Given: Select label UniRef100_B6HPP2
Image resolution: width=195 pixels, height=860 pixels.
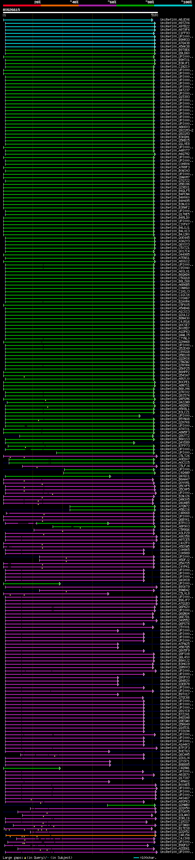Looking at the screenshot, I should [x=175, y=372].
